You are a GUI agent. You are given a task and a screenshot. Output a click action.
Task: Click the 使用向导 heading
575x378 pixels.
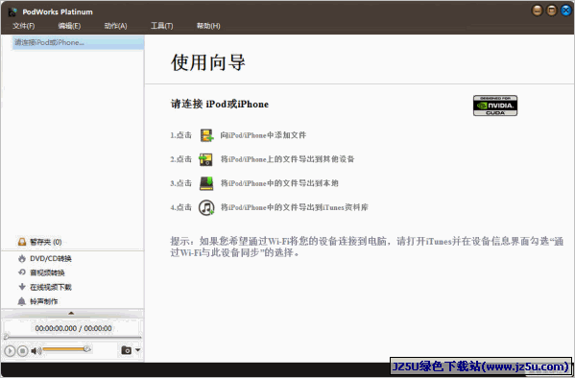coord(208,62)
